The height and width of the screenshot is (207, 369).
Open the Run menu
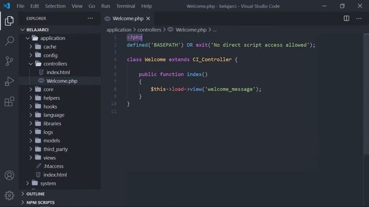pos(106,6)
